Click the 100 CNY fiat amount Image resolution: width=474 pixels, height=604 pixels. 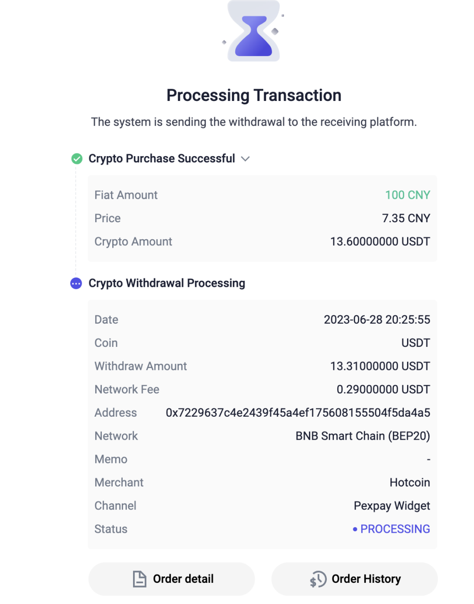[x=407, y=195]
